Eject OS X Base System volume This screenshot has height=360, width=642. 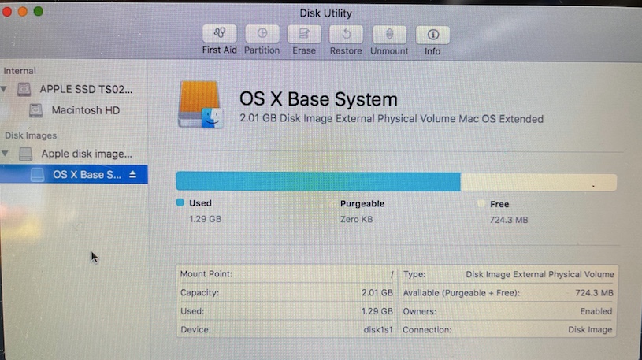click(132, 174)
